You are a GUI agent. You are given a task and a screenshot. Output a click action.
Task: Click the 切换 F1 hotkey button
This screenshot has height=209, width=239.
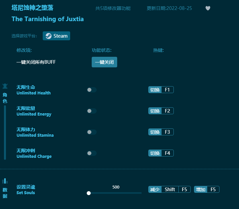pos(161,90)
